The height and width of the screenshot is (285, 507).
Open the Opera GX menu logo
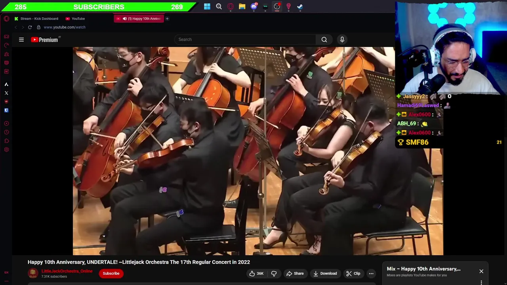coord(6,19)
